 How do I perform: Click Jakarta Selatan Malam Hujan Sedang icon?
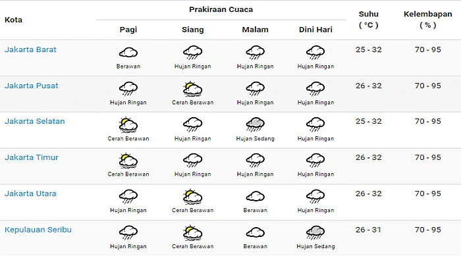point(256,124)
